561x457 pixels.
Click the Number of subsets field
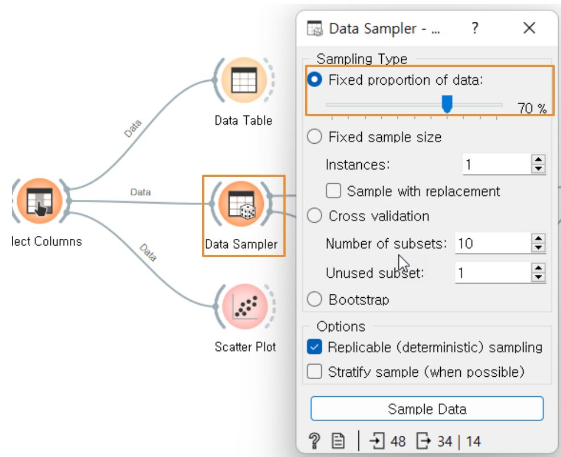click(493, 243)
